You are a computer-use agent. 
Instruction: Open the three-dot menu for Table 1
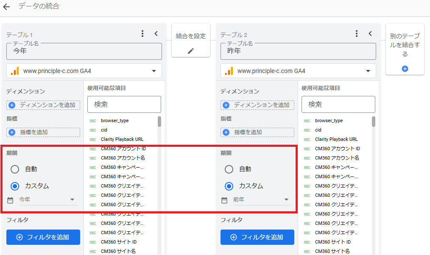(x=142, y=34)
